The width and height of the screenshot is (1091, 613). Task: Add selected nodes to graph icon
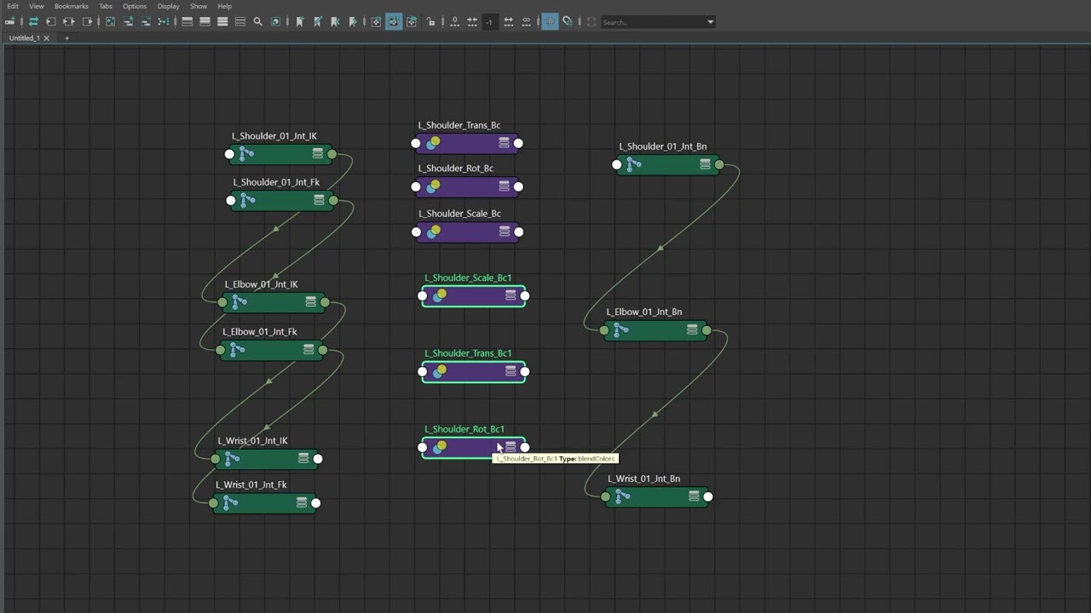coord(128,21)
